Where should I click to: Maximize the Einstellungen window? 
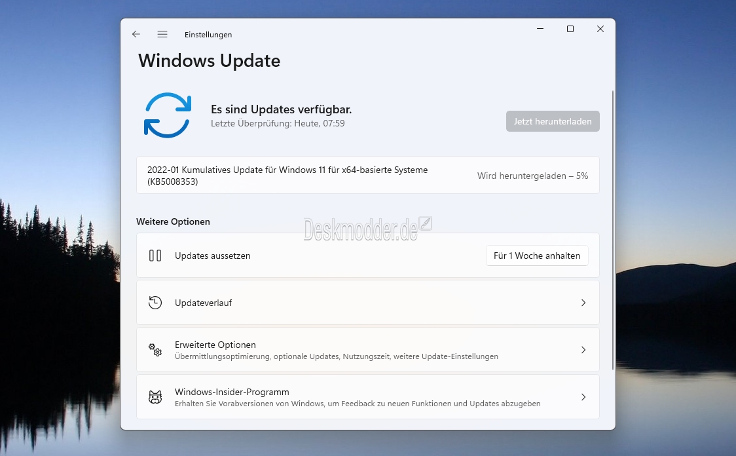(570, 29)
